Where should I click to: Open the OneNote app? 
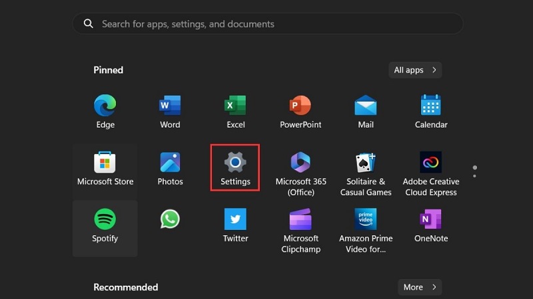coord(431,219)
